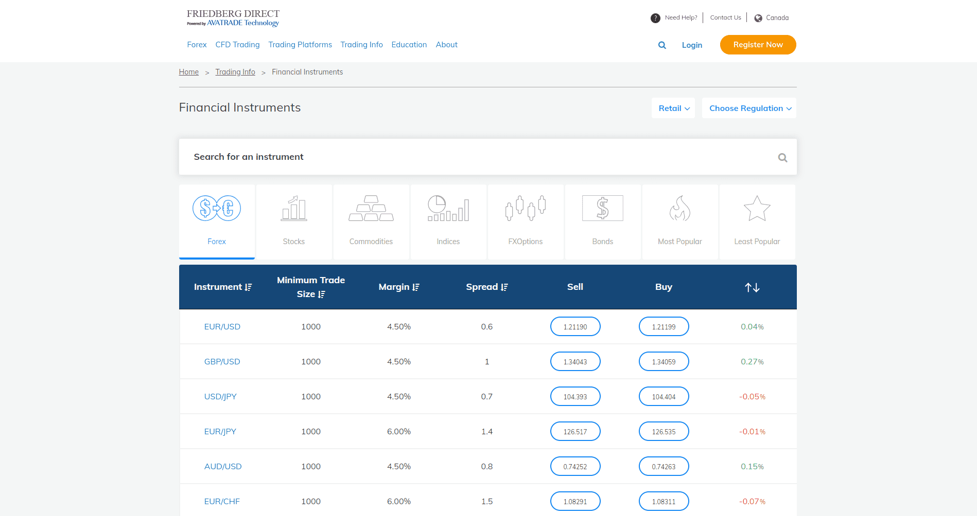Open the Education menu
This screenshot has width=977, height=516.
tap(409, 45)
